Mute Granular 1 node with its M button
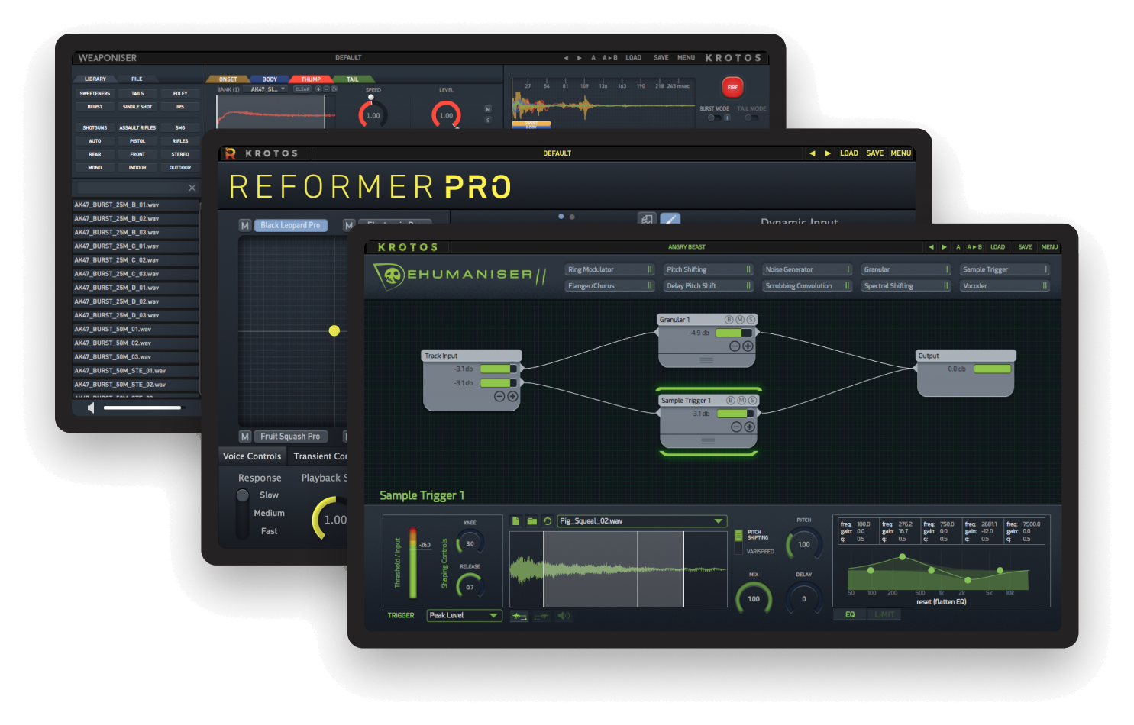 click(x=740, y=320)
